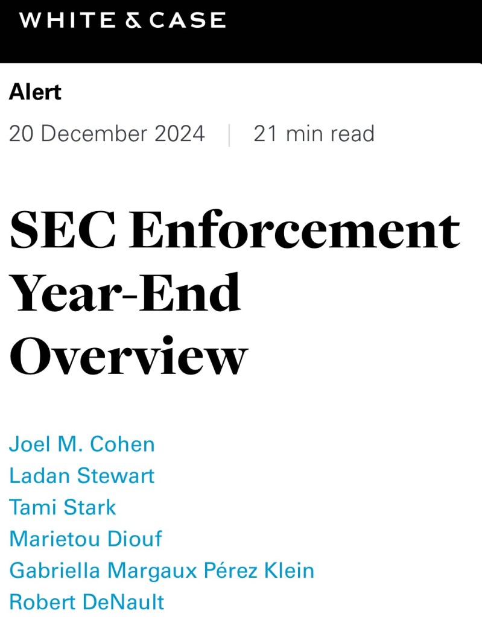This screenshot has width=482, height=617.
Task: Click the blank space between the title and authors
Action: [241, 404]
